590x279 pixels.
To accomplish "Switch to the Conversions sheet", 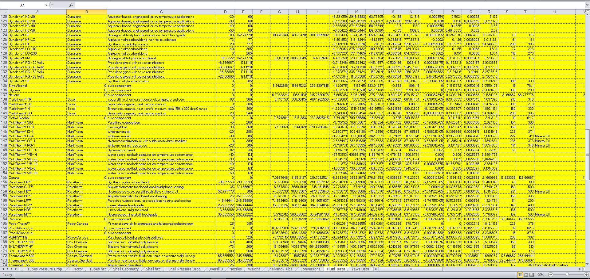I will (x=310, y=269).
